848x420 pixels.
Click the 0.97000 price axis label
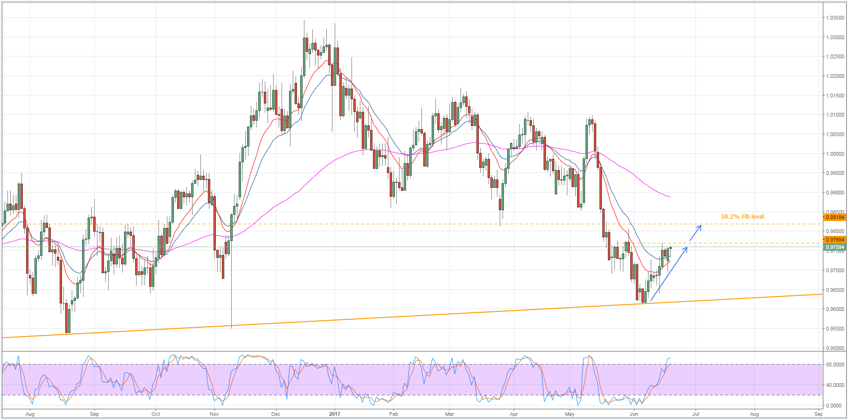(835, 270)
